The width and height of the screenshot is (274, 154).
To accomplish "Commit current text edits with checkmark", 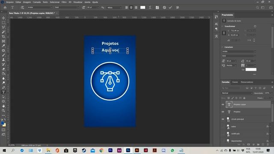I will pyautogui.click(x=170, y=8).
